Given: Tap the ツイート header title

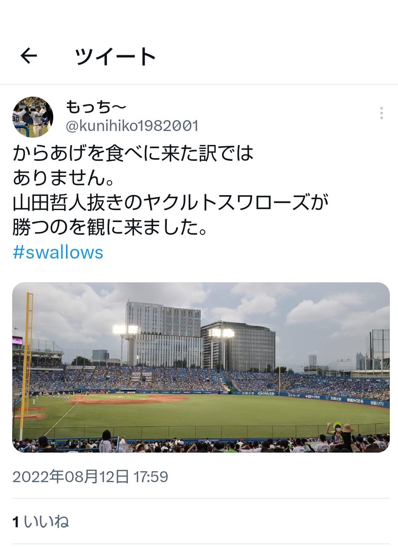Looking at the screenshot, I should tap(116, 57).
